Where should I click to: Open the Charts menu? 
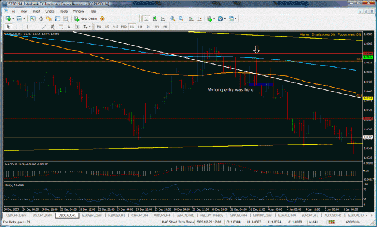point(50,11)
